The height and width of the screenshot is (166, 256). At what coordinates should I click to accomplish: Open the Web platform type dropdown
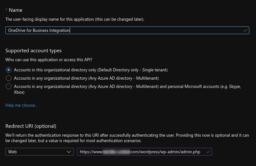click(39, 152)
